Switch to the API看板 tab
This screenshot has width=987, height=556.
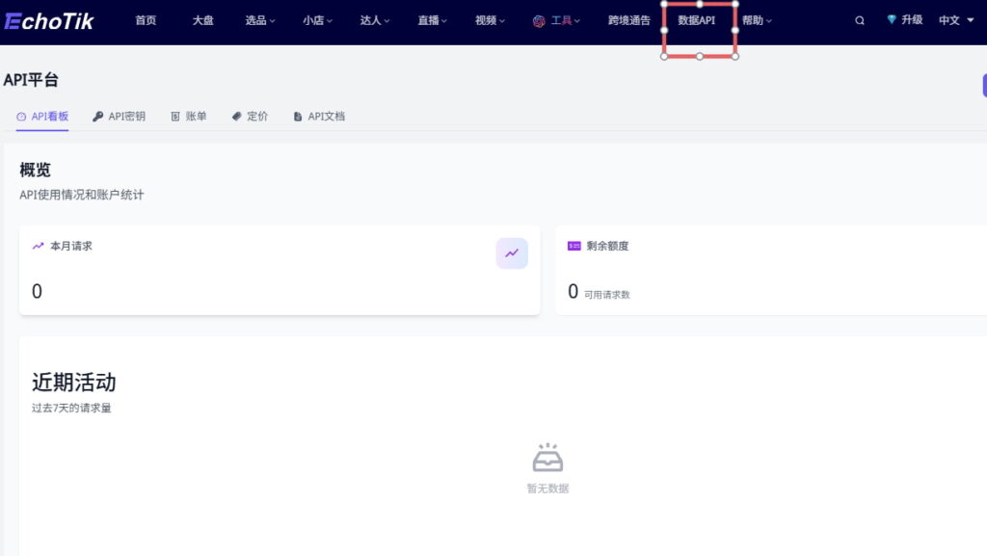click(x=41, y=116)
